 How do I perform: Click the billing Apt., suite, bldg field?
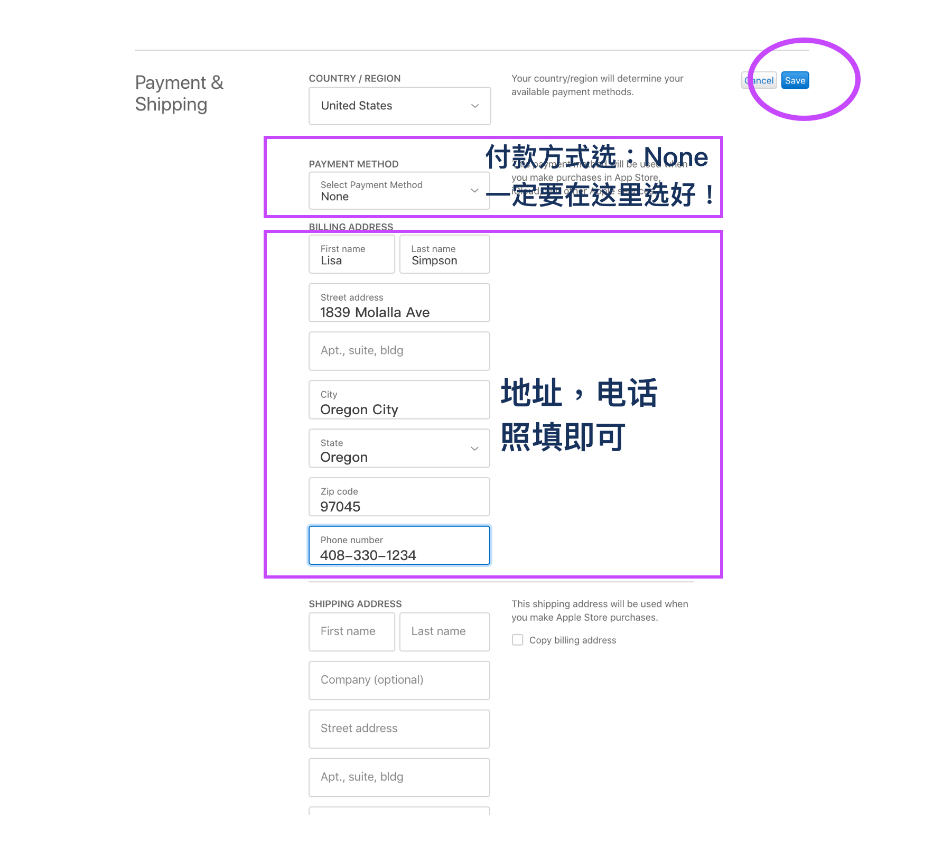[x=399, y=351]
